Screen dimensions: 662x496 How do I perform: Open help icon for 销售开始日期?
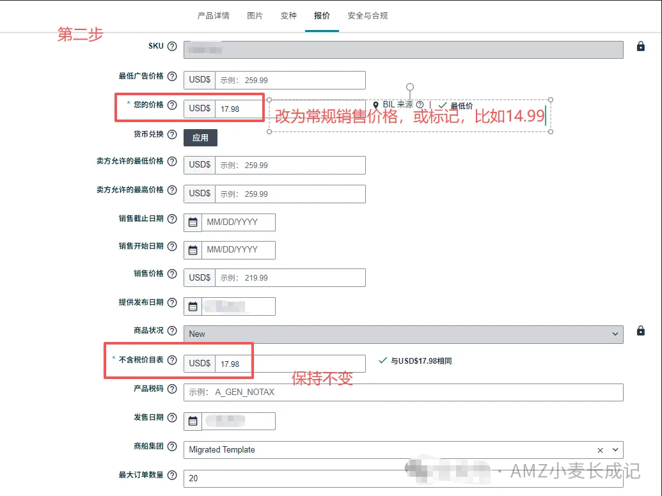(x=172, y=246)
